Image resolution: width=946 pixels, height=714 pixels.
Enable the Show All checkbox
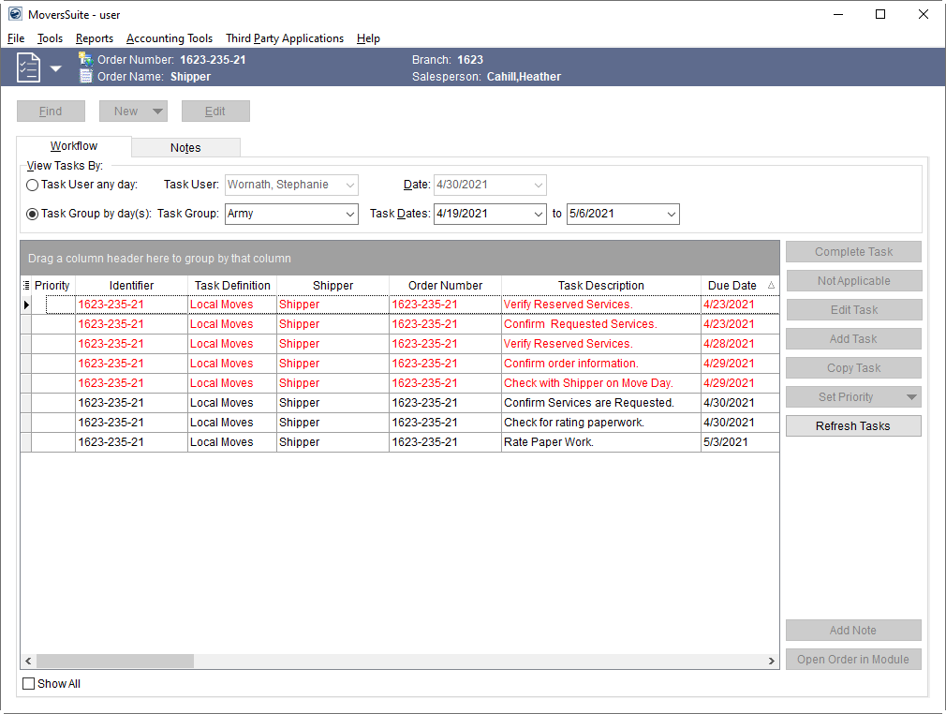[x=29, y=684]
